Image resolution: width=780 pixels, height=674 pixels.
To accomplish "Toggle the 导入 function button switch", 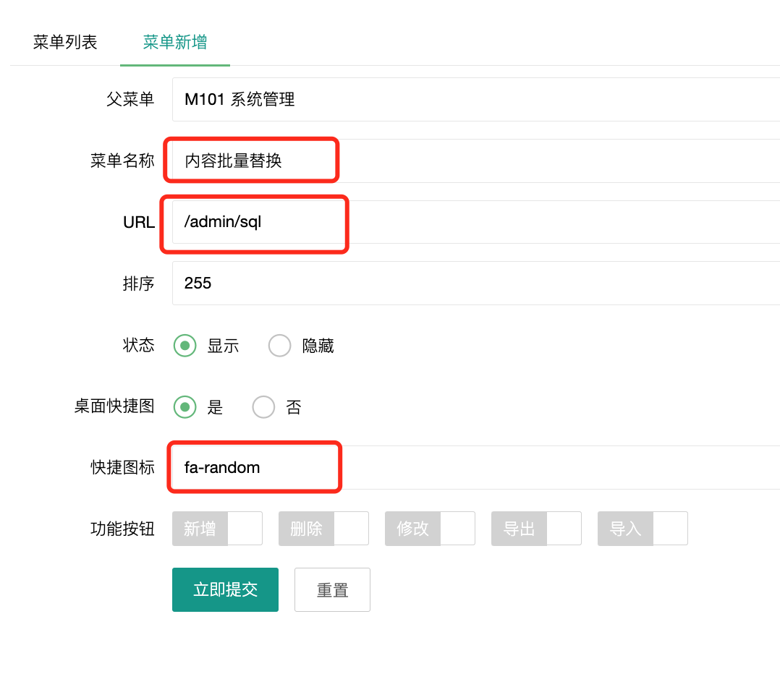I will [643, 529].
